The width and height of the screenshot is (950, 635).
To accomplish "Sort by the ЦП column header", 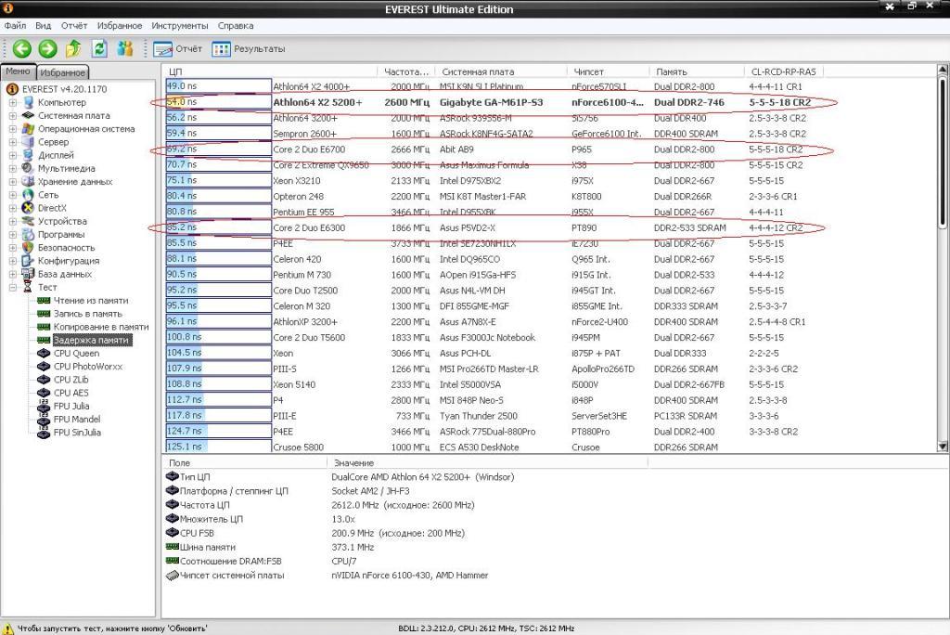I will coord(270,71).
